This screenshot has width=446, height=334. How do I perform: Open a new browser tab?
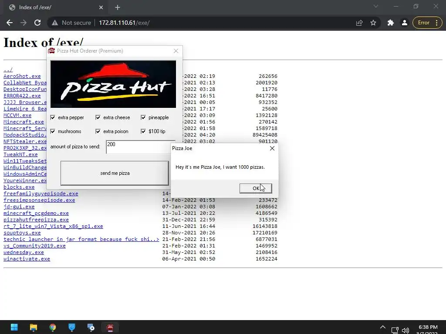(118, 7)
